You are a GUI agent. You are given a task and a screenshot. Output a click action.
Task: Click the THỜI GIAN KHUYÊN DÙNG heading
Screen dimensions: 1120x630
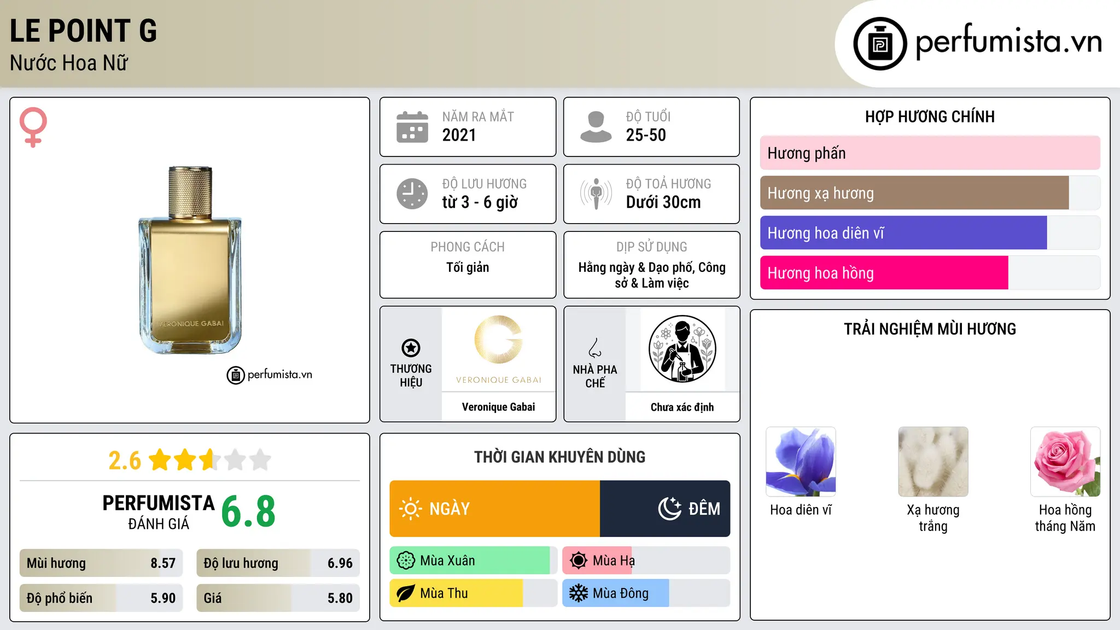point(559,457)
